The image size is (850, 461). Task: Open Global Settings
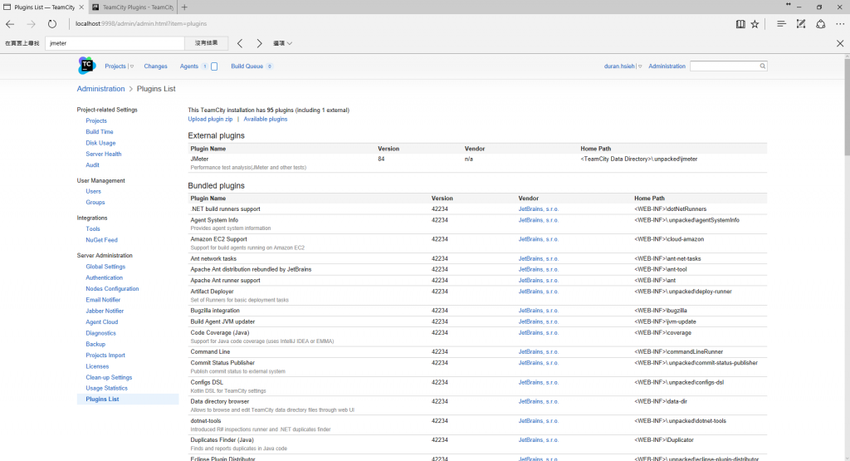105,267
